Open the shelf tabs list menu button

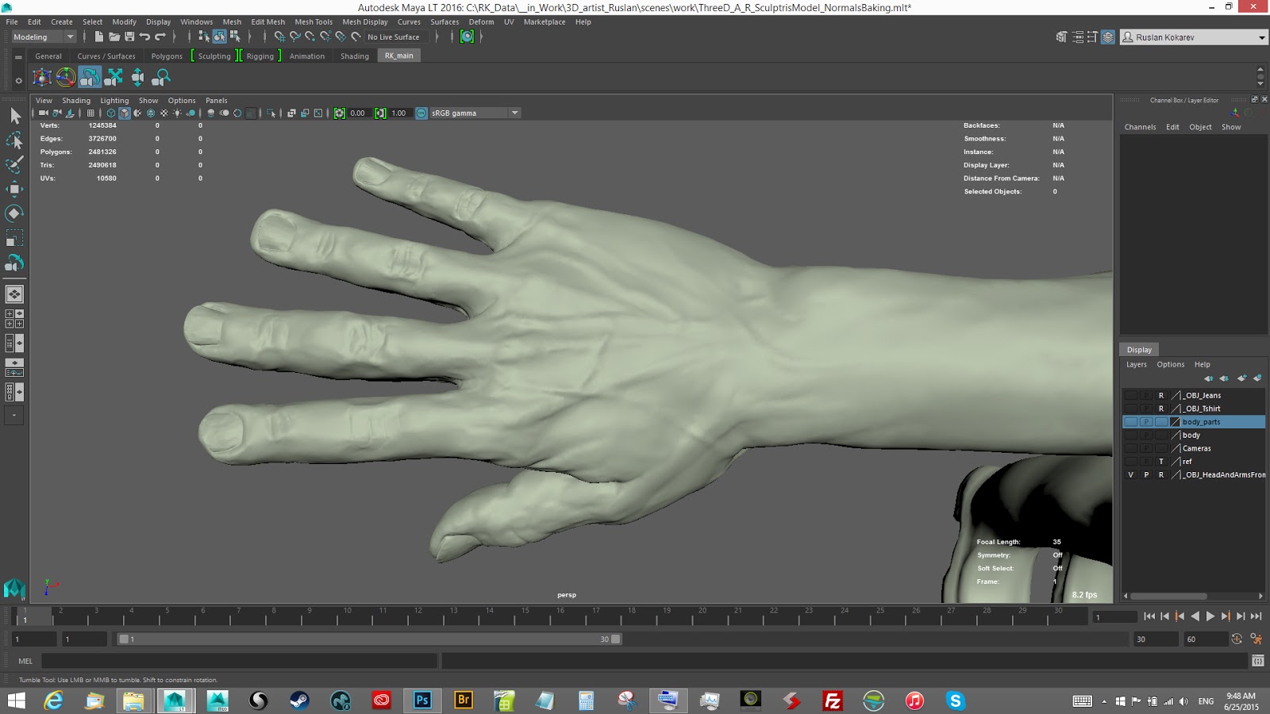pyautogui.click(x=18, y=56)
